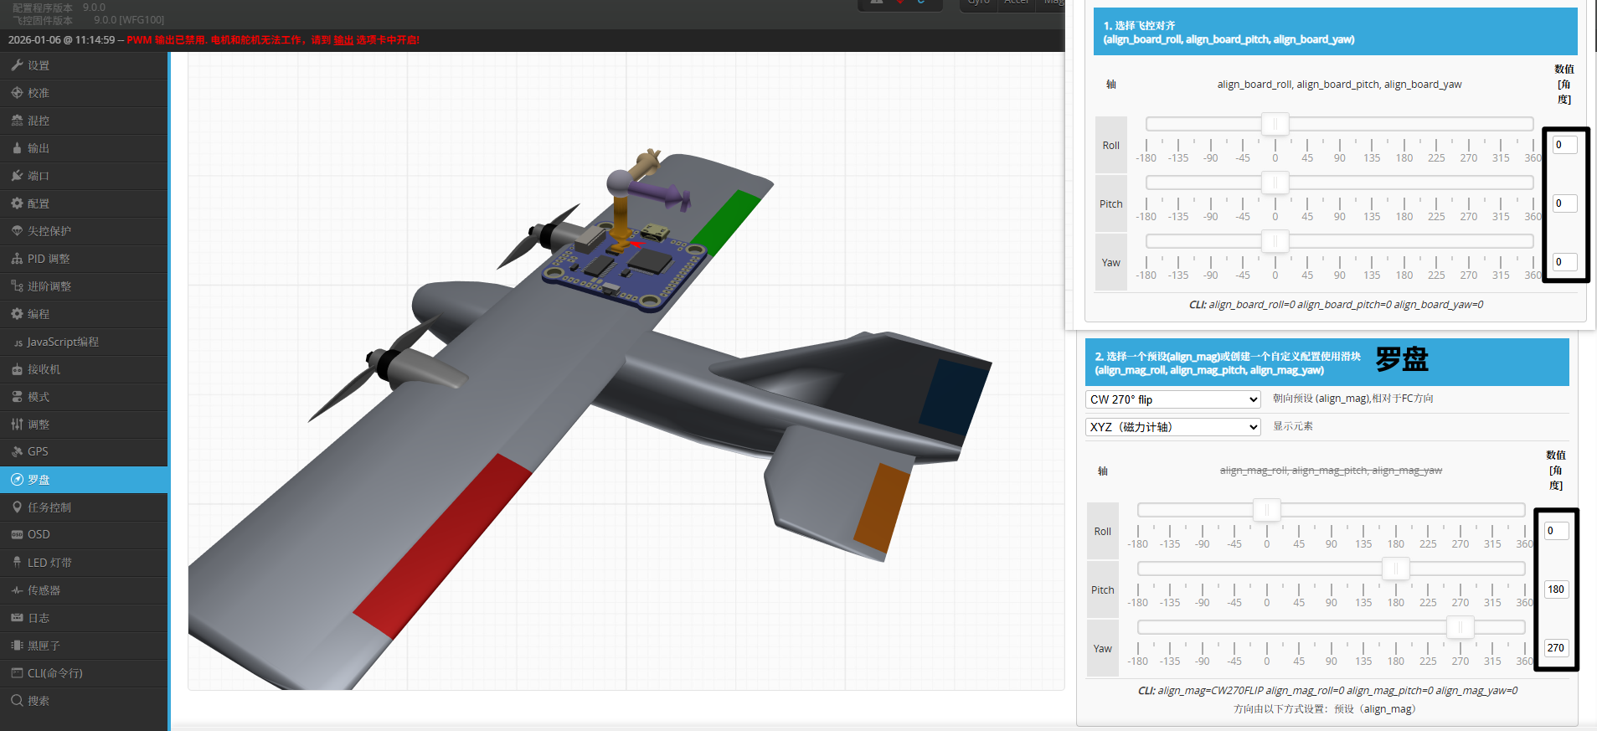Open the 设置 wrench icon in sidebar
1597x731 pixels.
(x=17, y=65)
